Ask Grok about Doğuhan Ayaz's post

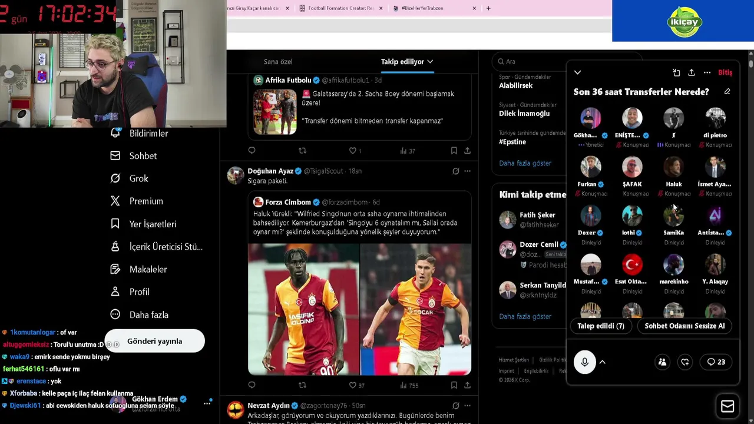click(x=455, y=171)
